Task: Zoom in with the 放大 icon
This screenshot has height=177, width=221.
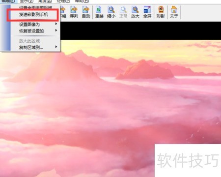Action: coord(135,12)
